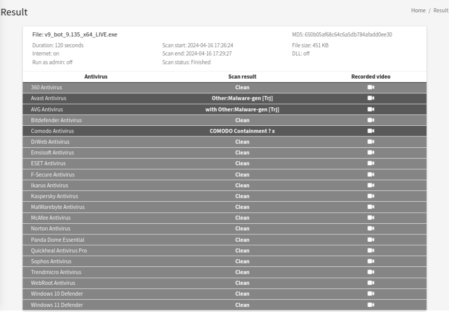This screenshot has height=312, width=449.
Task: Click Scan status: Finished text
Action: (x=186, y=62)
